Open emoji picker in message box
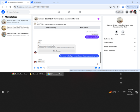This screenshot has height=112, width=140. click(96, 68)
